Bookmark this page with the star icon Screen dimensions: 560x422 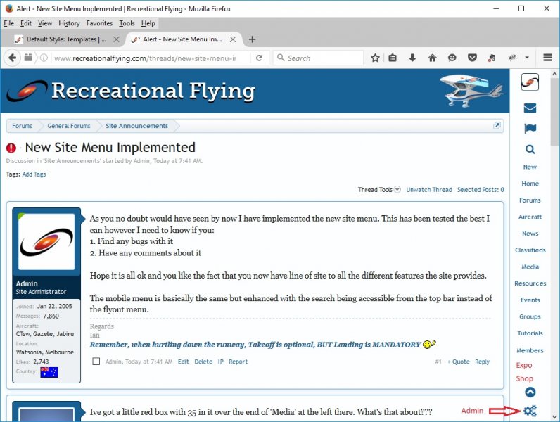[375, 58]
